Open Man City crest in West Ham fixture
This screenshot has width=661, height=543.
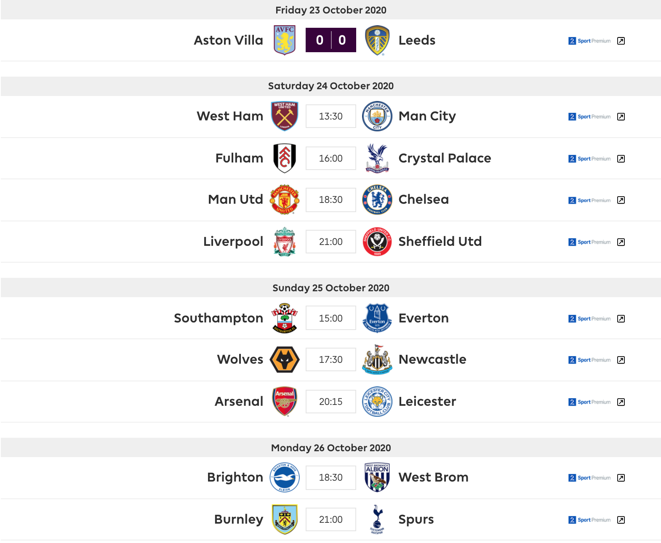[377, 116]
